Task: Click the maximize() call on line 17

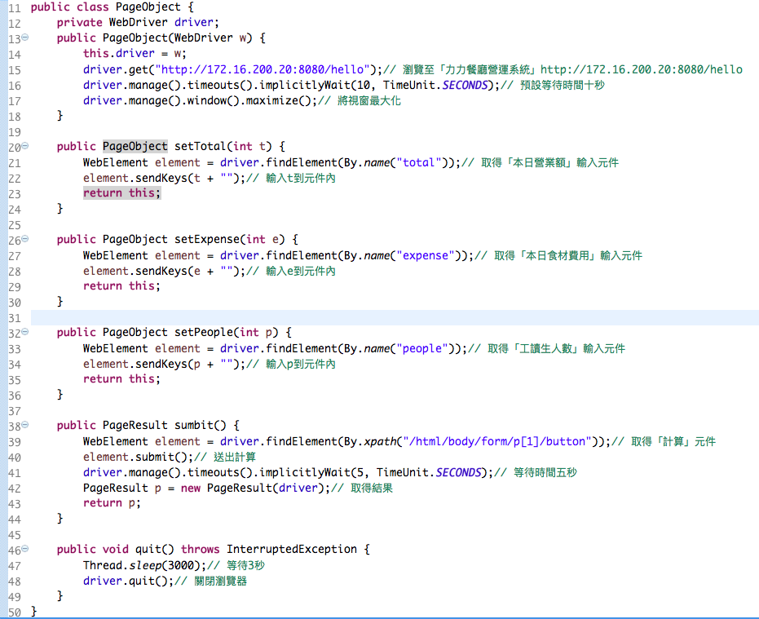Action: click(x=273, y=100)
